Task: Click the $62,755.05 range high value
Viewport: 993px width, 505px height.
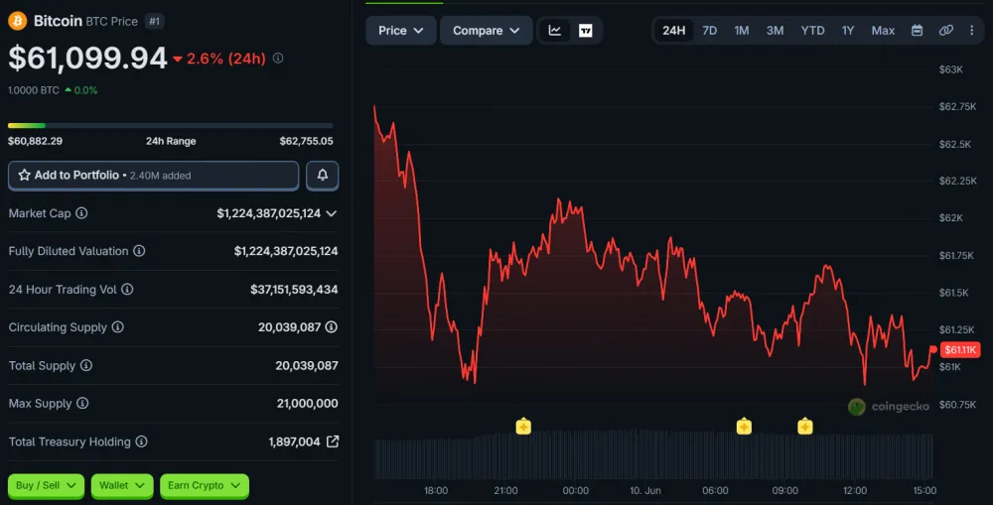Action: click(x=306, y=141)
